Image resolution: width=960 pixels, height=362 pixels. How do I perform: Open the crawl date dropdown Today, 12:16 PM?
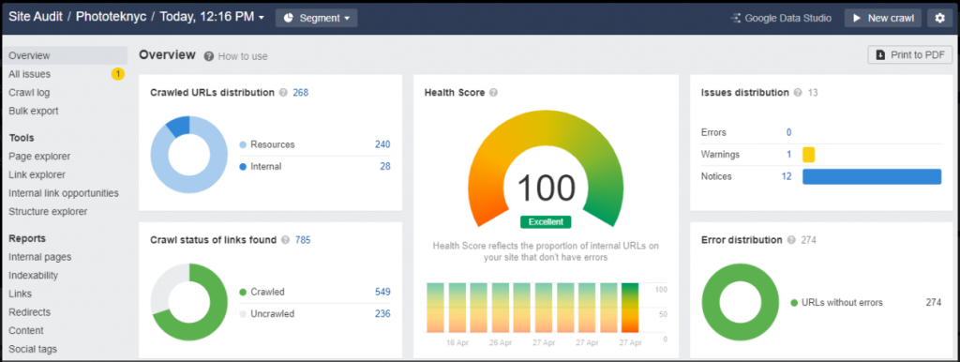tap(213, 17)
